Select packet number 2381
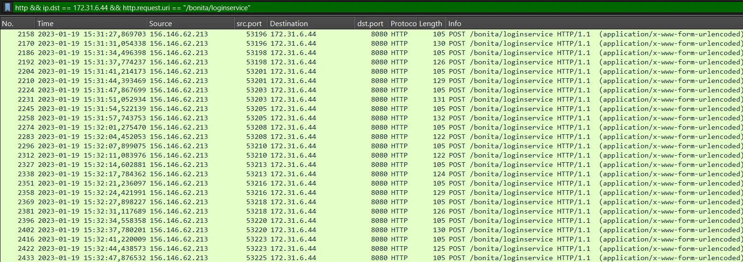The width and height of the screenshot is (743, 262). click(x=371, y=211)
